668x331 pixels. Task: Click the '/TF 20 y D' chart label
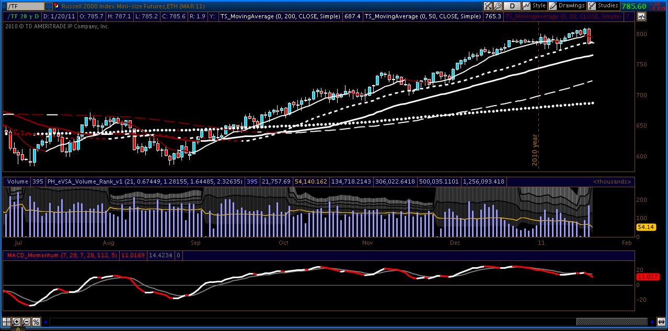click(23, 16)
